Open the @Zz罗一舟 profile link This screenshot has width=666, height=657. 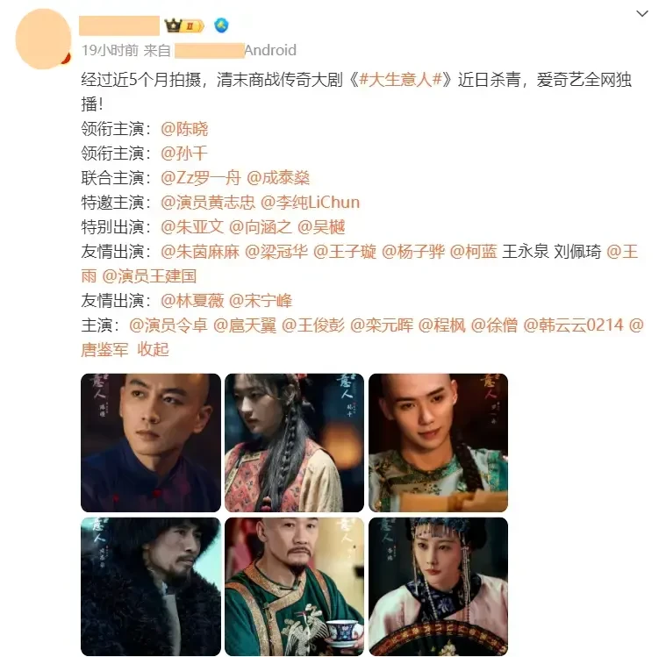click(x=200, y=178)
